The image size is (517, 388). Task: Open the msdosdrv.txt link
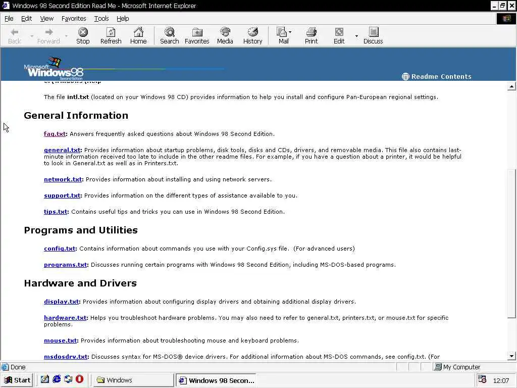coord(66,357)
